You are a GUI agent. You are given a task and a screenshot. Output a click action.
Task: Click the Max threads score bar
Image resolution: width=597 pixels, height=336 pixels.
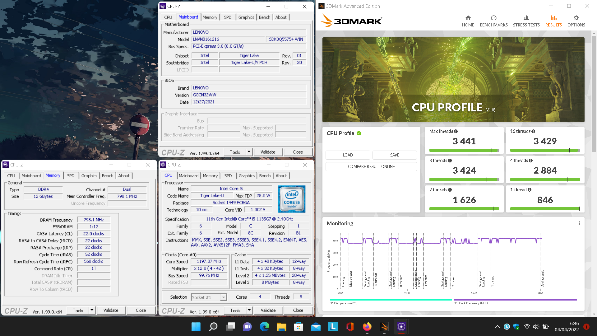coord(464,150)
